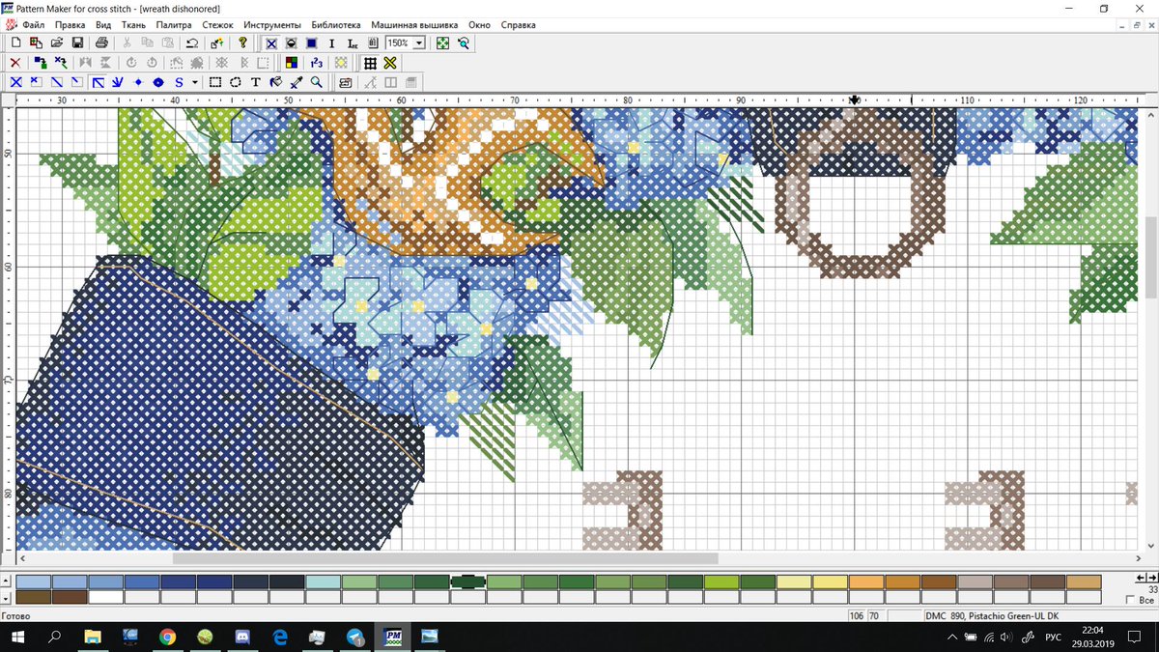Select the full cross stitch tool

pyautogui.click(x=14, y=82)
